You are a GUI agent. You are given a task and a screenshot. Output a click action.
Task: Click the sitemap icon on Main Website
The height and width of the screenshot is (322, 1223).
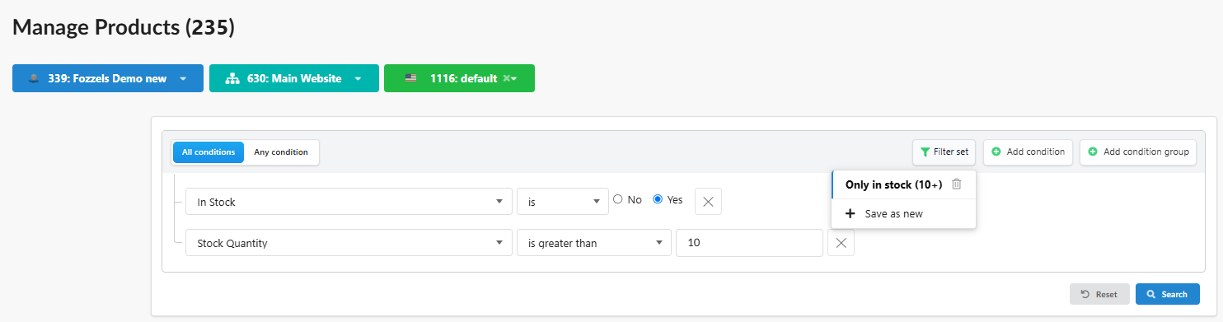point(232,79)
